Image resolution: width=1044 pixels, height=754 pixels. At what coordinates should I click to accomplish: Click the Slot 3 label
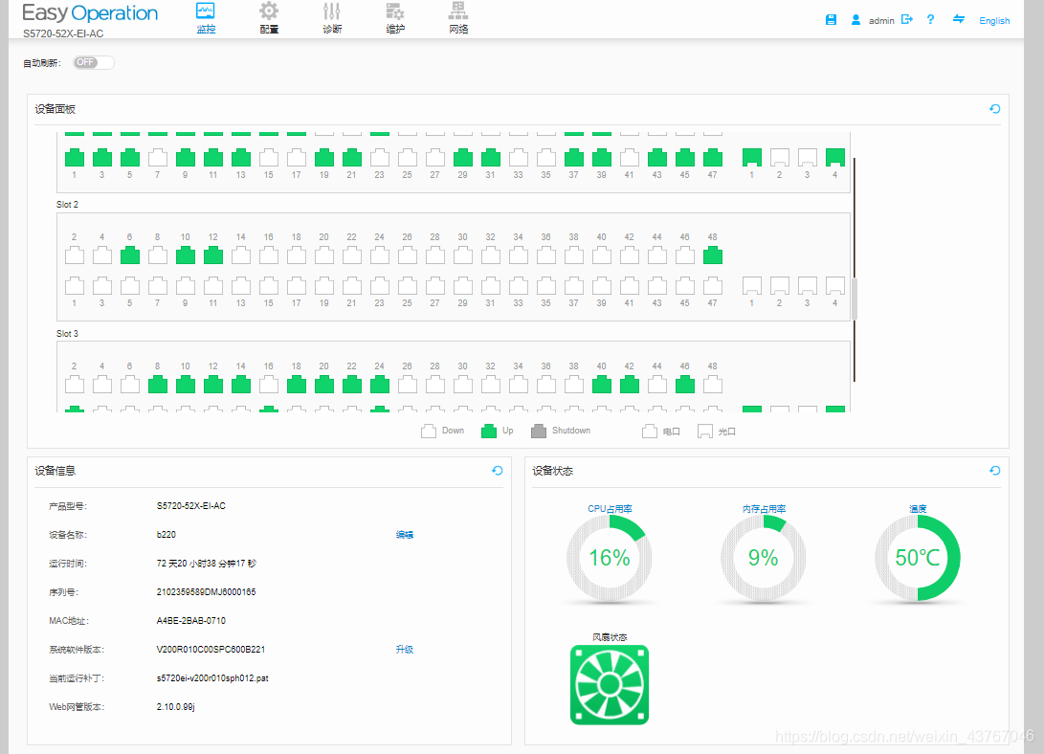click(67, 333)
